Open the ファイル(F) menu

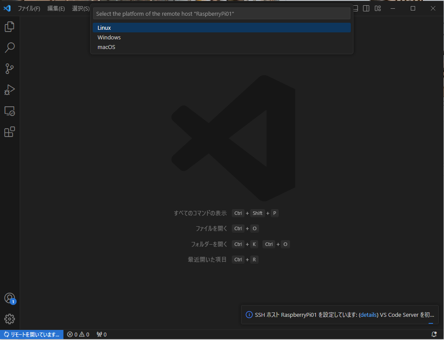[29, 8]
